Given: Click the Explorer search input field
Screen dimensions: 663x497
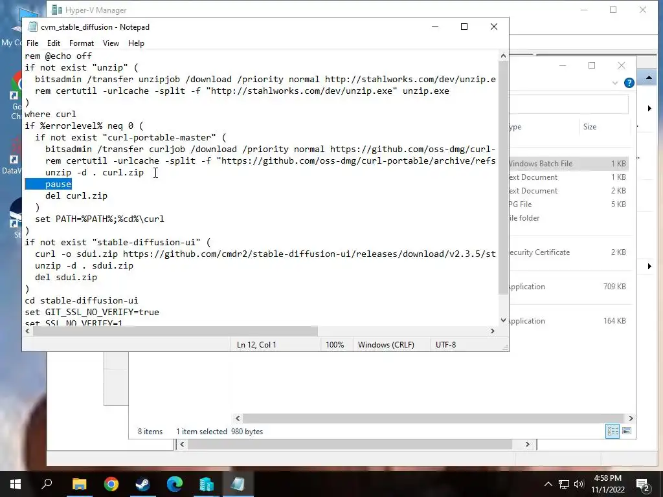Looking at the screenshot, I should tap(568, 104).
